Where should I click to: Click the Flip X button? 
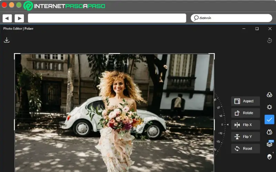point(245,125)
